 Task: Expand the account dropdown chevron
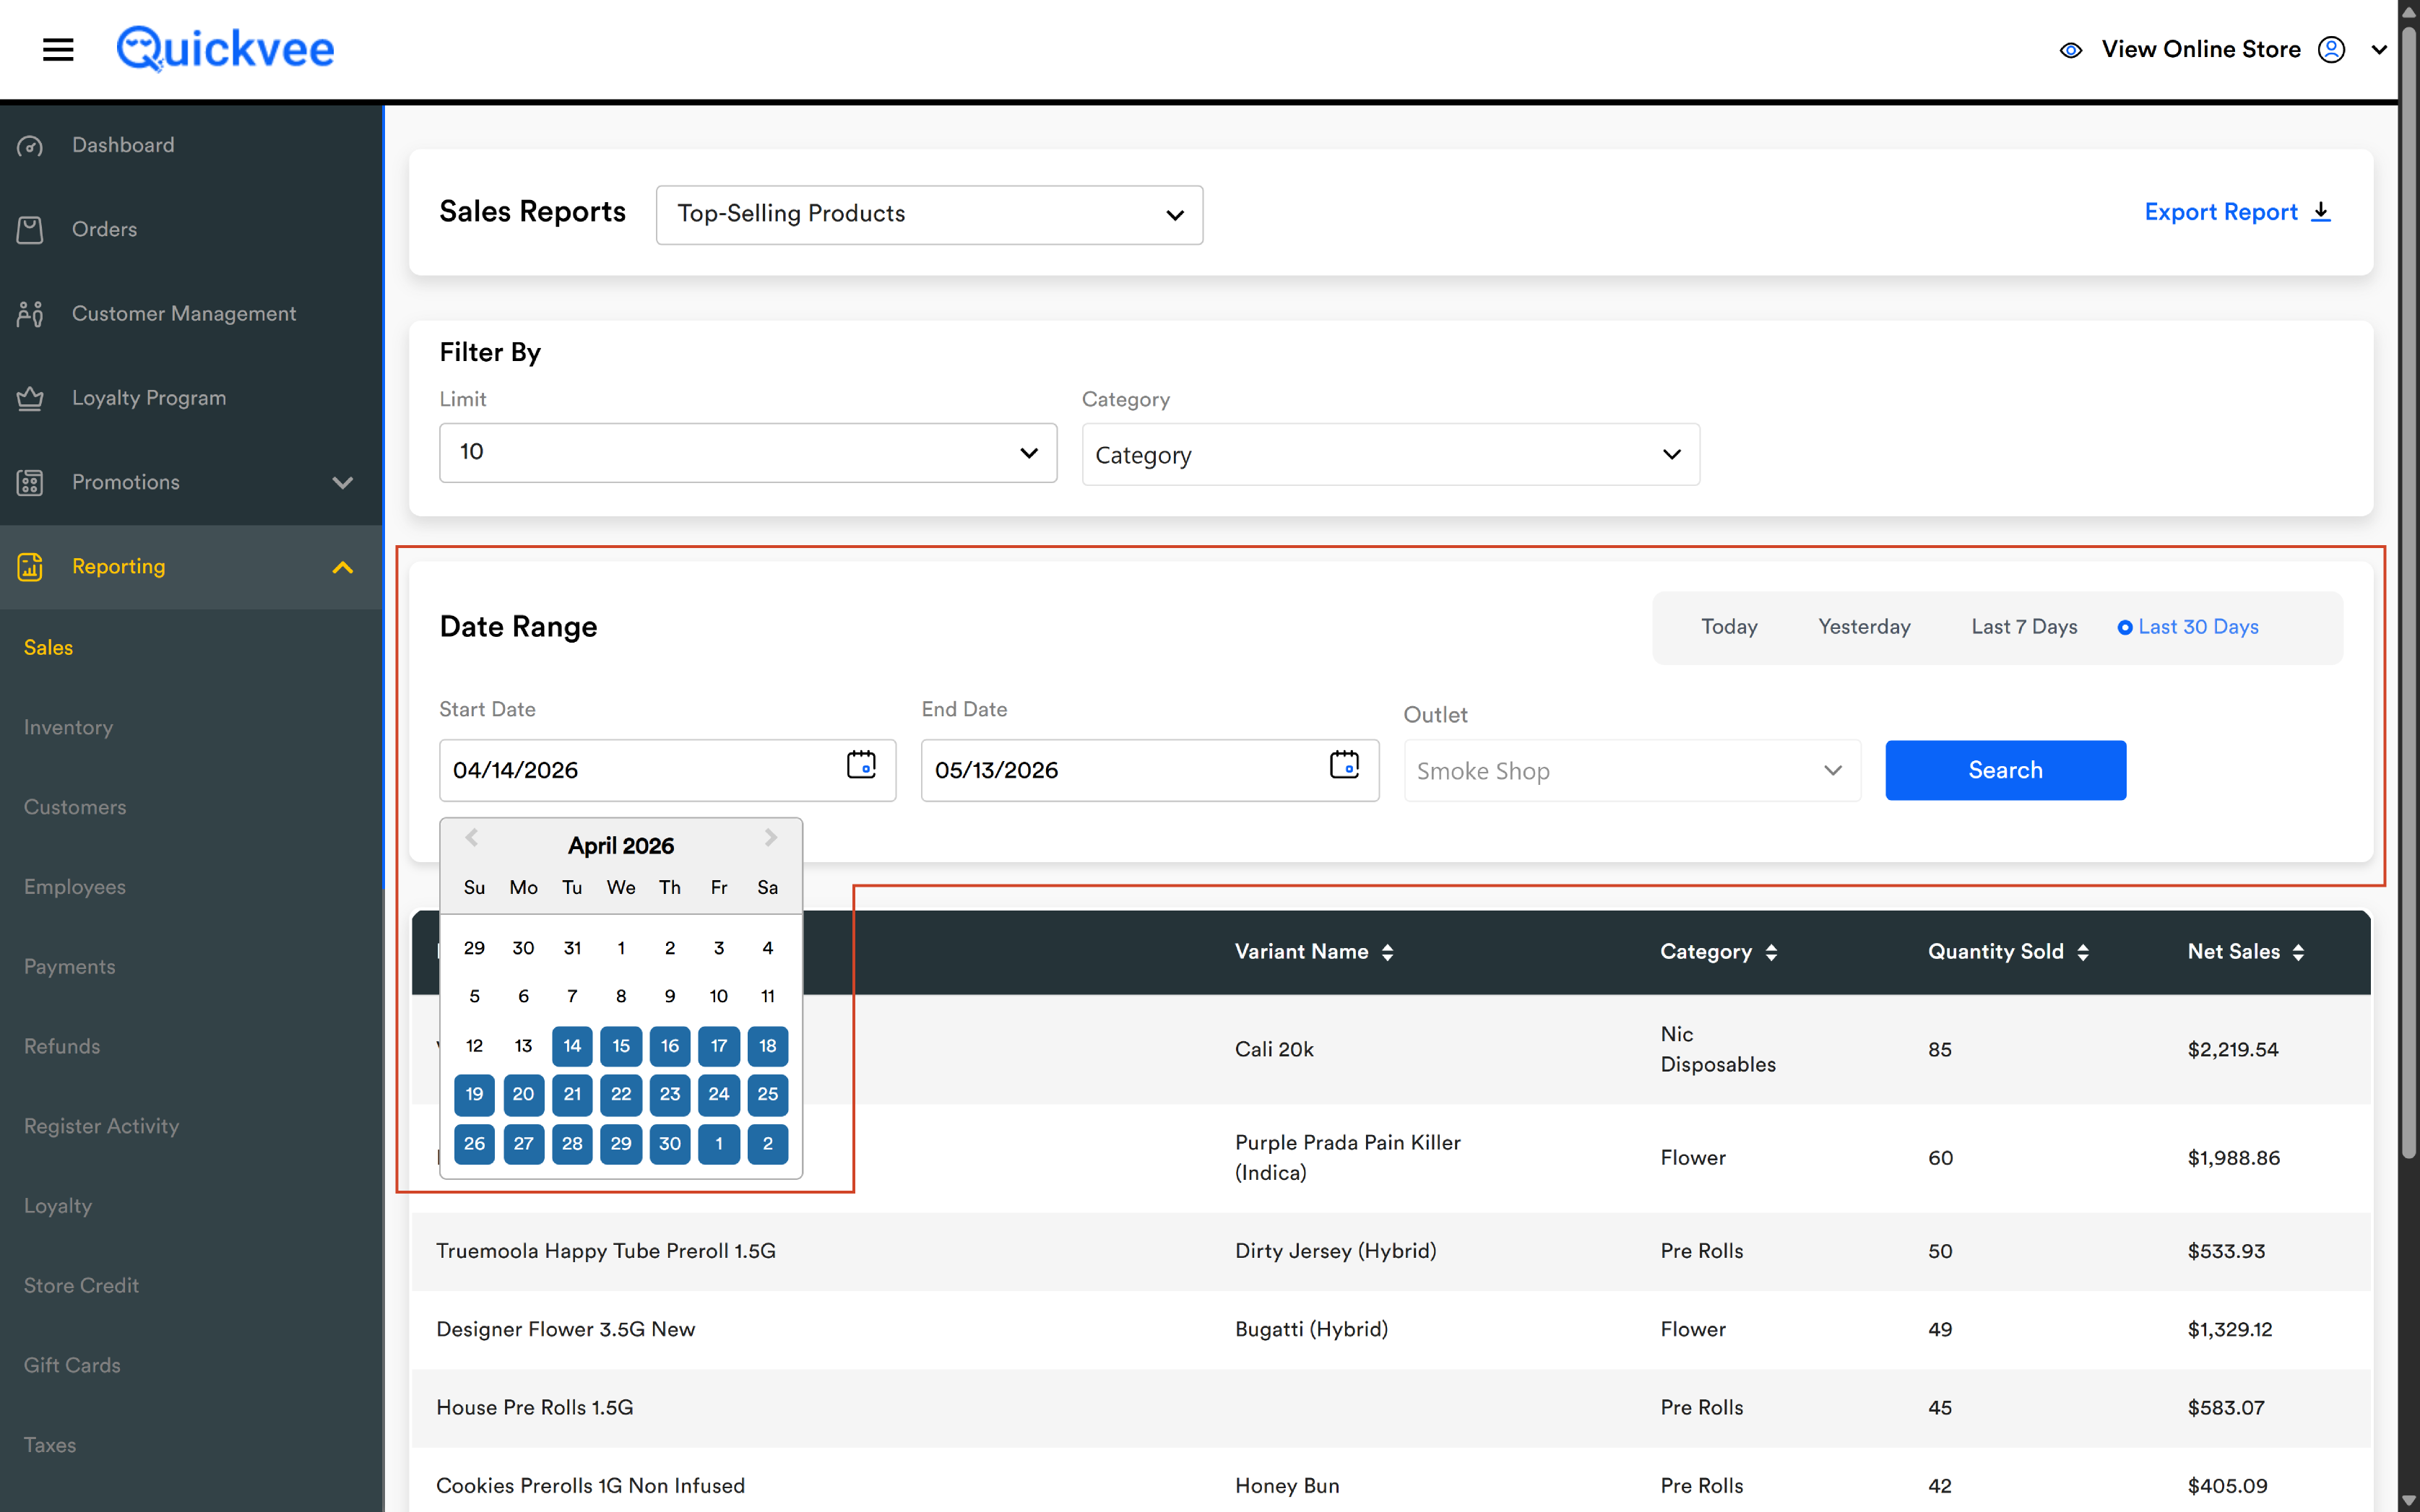(2380, 50)
